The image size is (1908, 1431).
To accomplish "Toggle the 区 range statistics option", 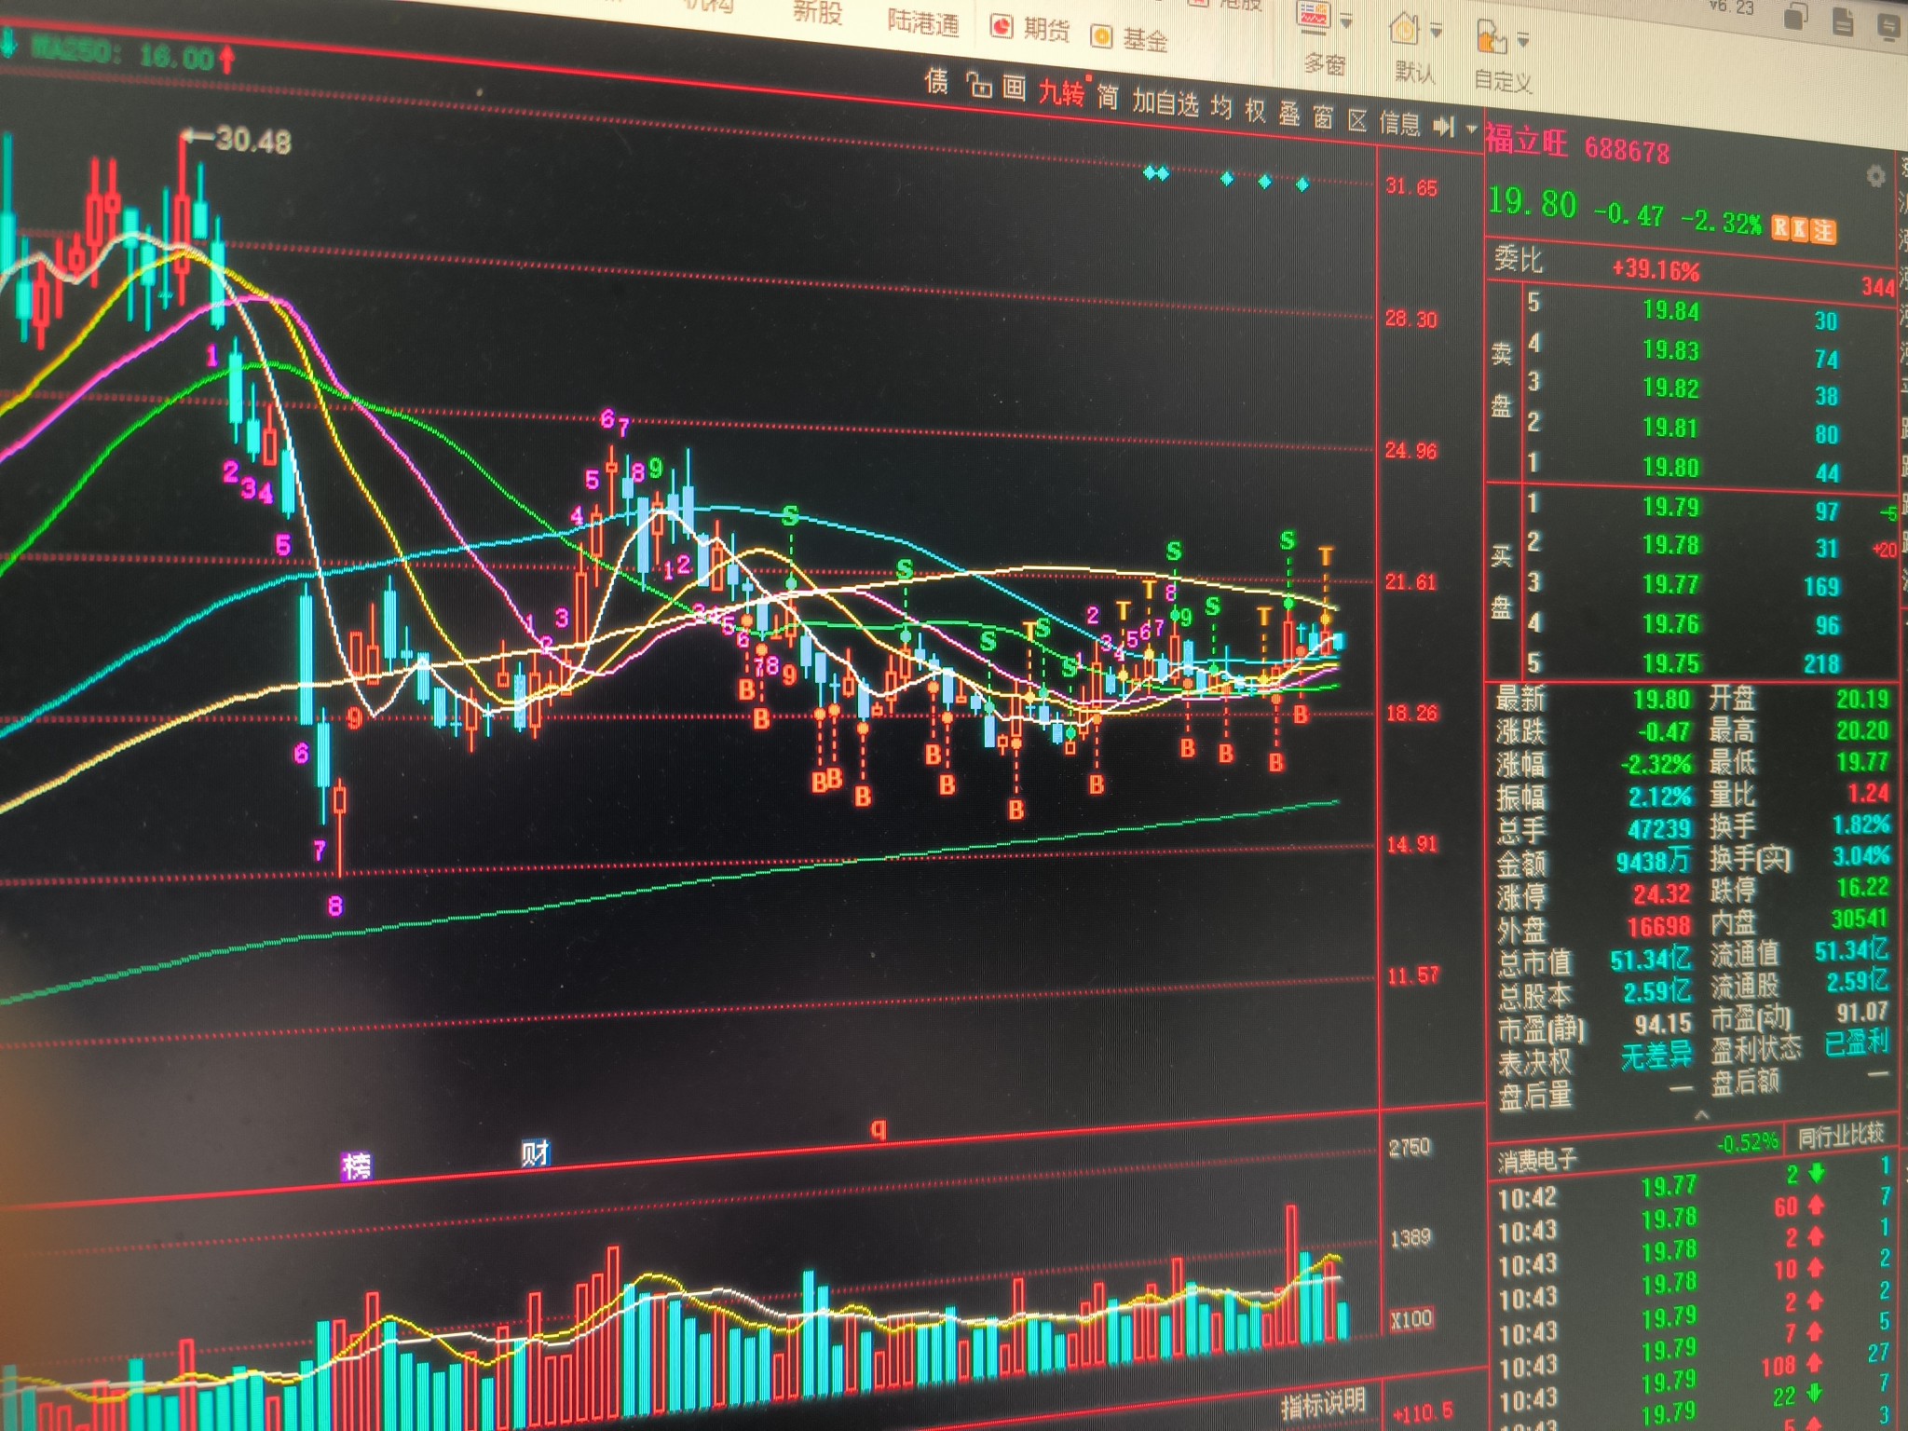I will click(x=1357, y=120).
